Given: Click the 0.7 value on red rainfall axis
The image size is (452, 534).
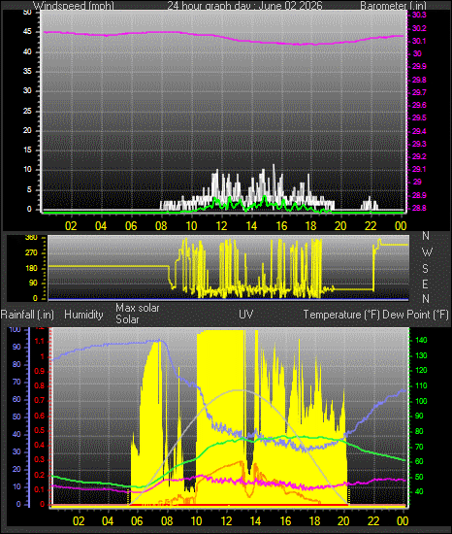Looking at the screenshot, I should click(40, 400).
